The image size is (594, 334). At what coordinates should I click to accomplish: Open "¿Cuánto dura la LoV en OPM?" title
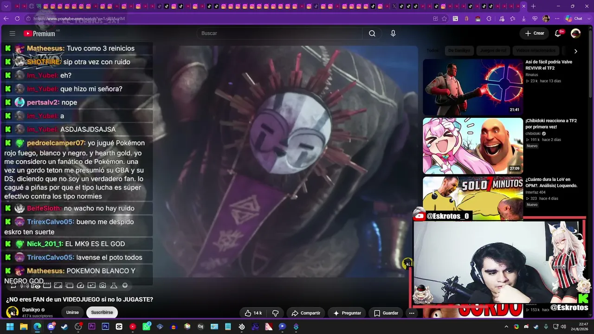coord(551,183)
